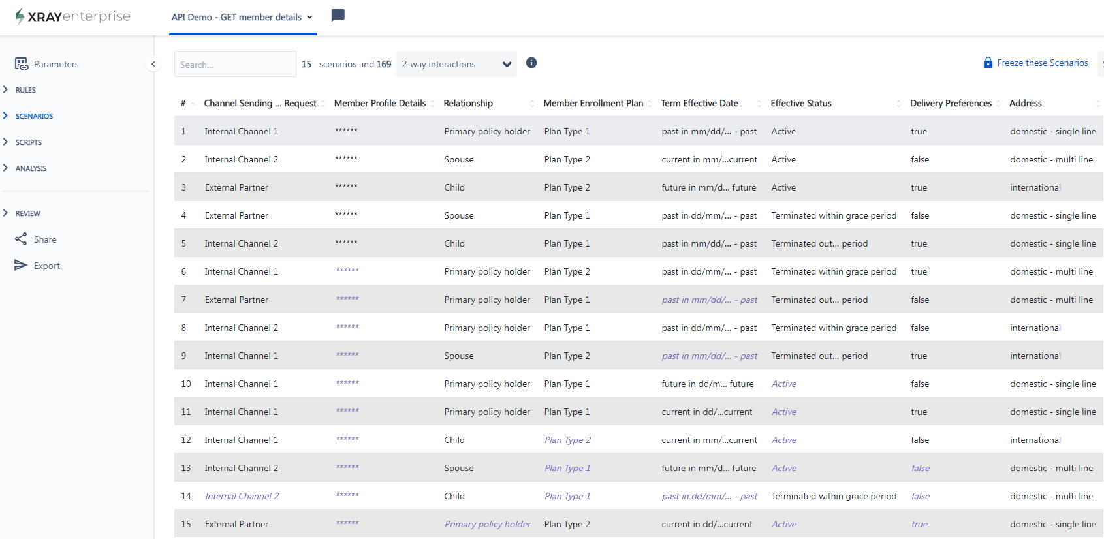
Task: Open the API Demo model dropdown
Action: tap(242, 17)
